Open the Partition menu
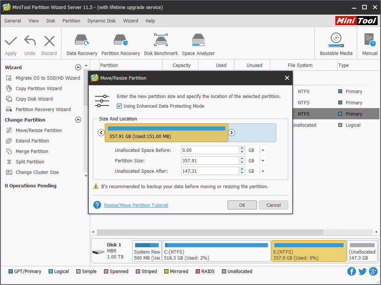 71,21
